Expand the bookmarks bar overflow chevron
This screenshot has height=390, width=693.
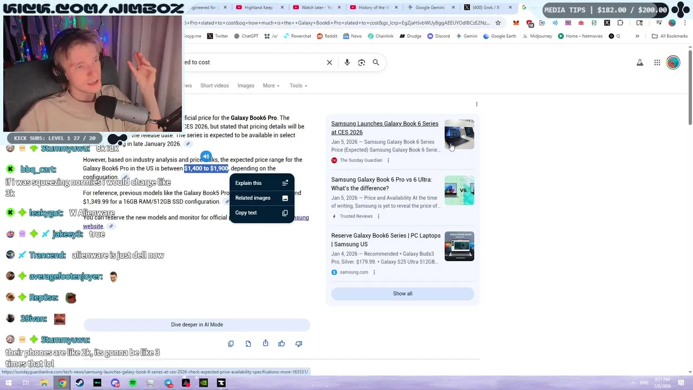click(637, 36)
